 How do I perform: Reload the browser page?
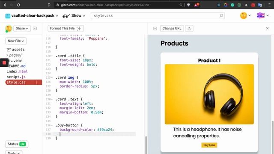(18, 5)
